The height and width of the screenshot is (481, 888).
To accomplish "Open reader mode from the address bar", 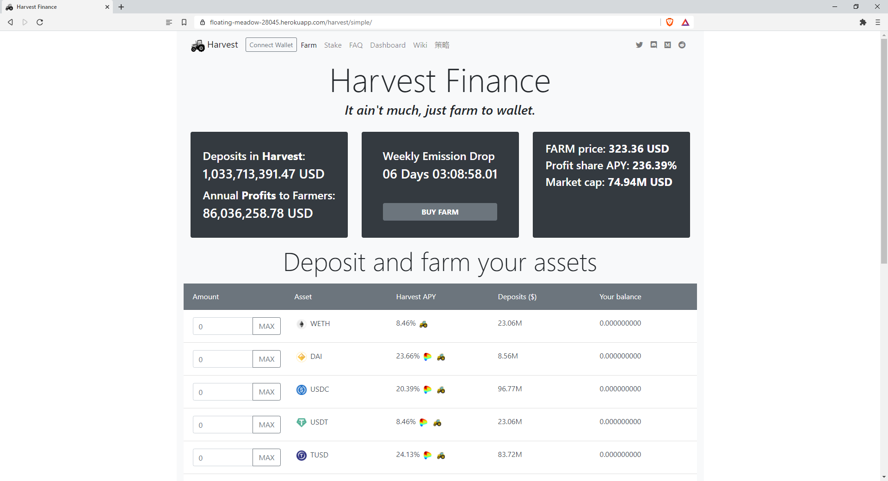I will pyautogui.click(x=169, y=22).
